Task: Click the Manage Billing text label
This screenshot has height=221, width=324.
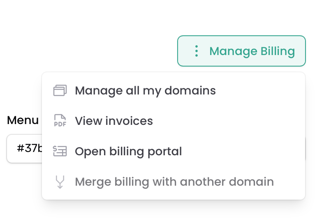Action: coord(252,51)
